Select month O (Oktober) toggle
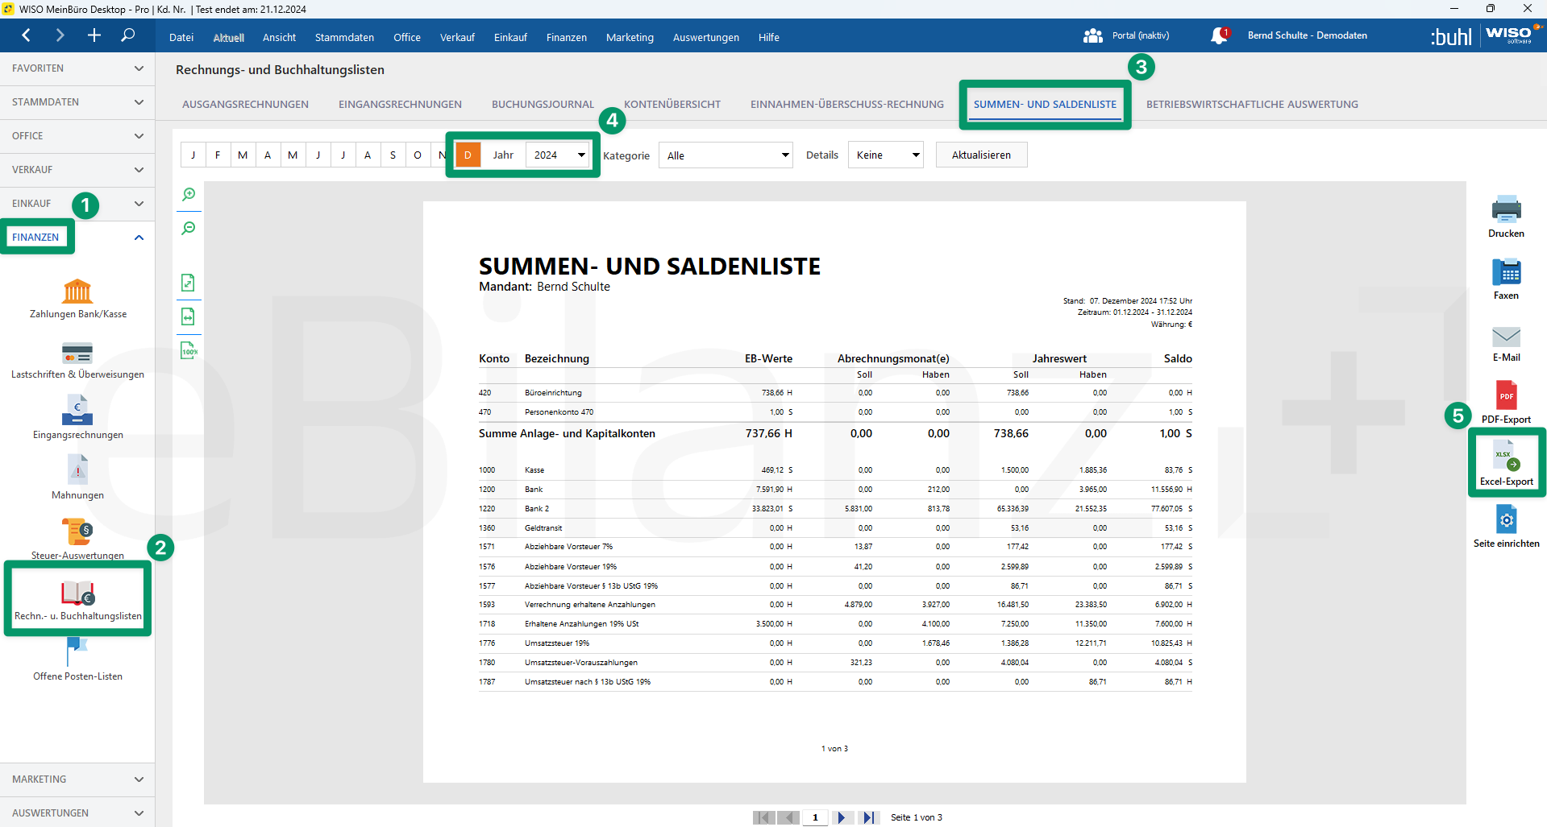The width and height of the screenshot is (1547, 827). pyautogui.click(x=418, y=155)
